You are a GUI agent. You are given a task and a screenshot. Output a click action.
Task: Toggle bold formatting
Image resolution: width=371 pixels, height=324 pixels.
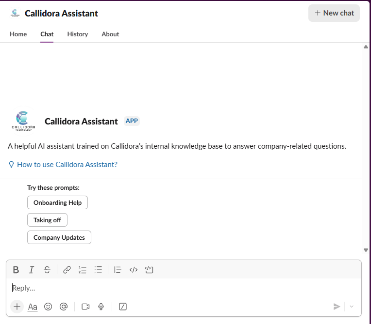16,270
